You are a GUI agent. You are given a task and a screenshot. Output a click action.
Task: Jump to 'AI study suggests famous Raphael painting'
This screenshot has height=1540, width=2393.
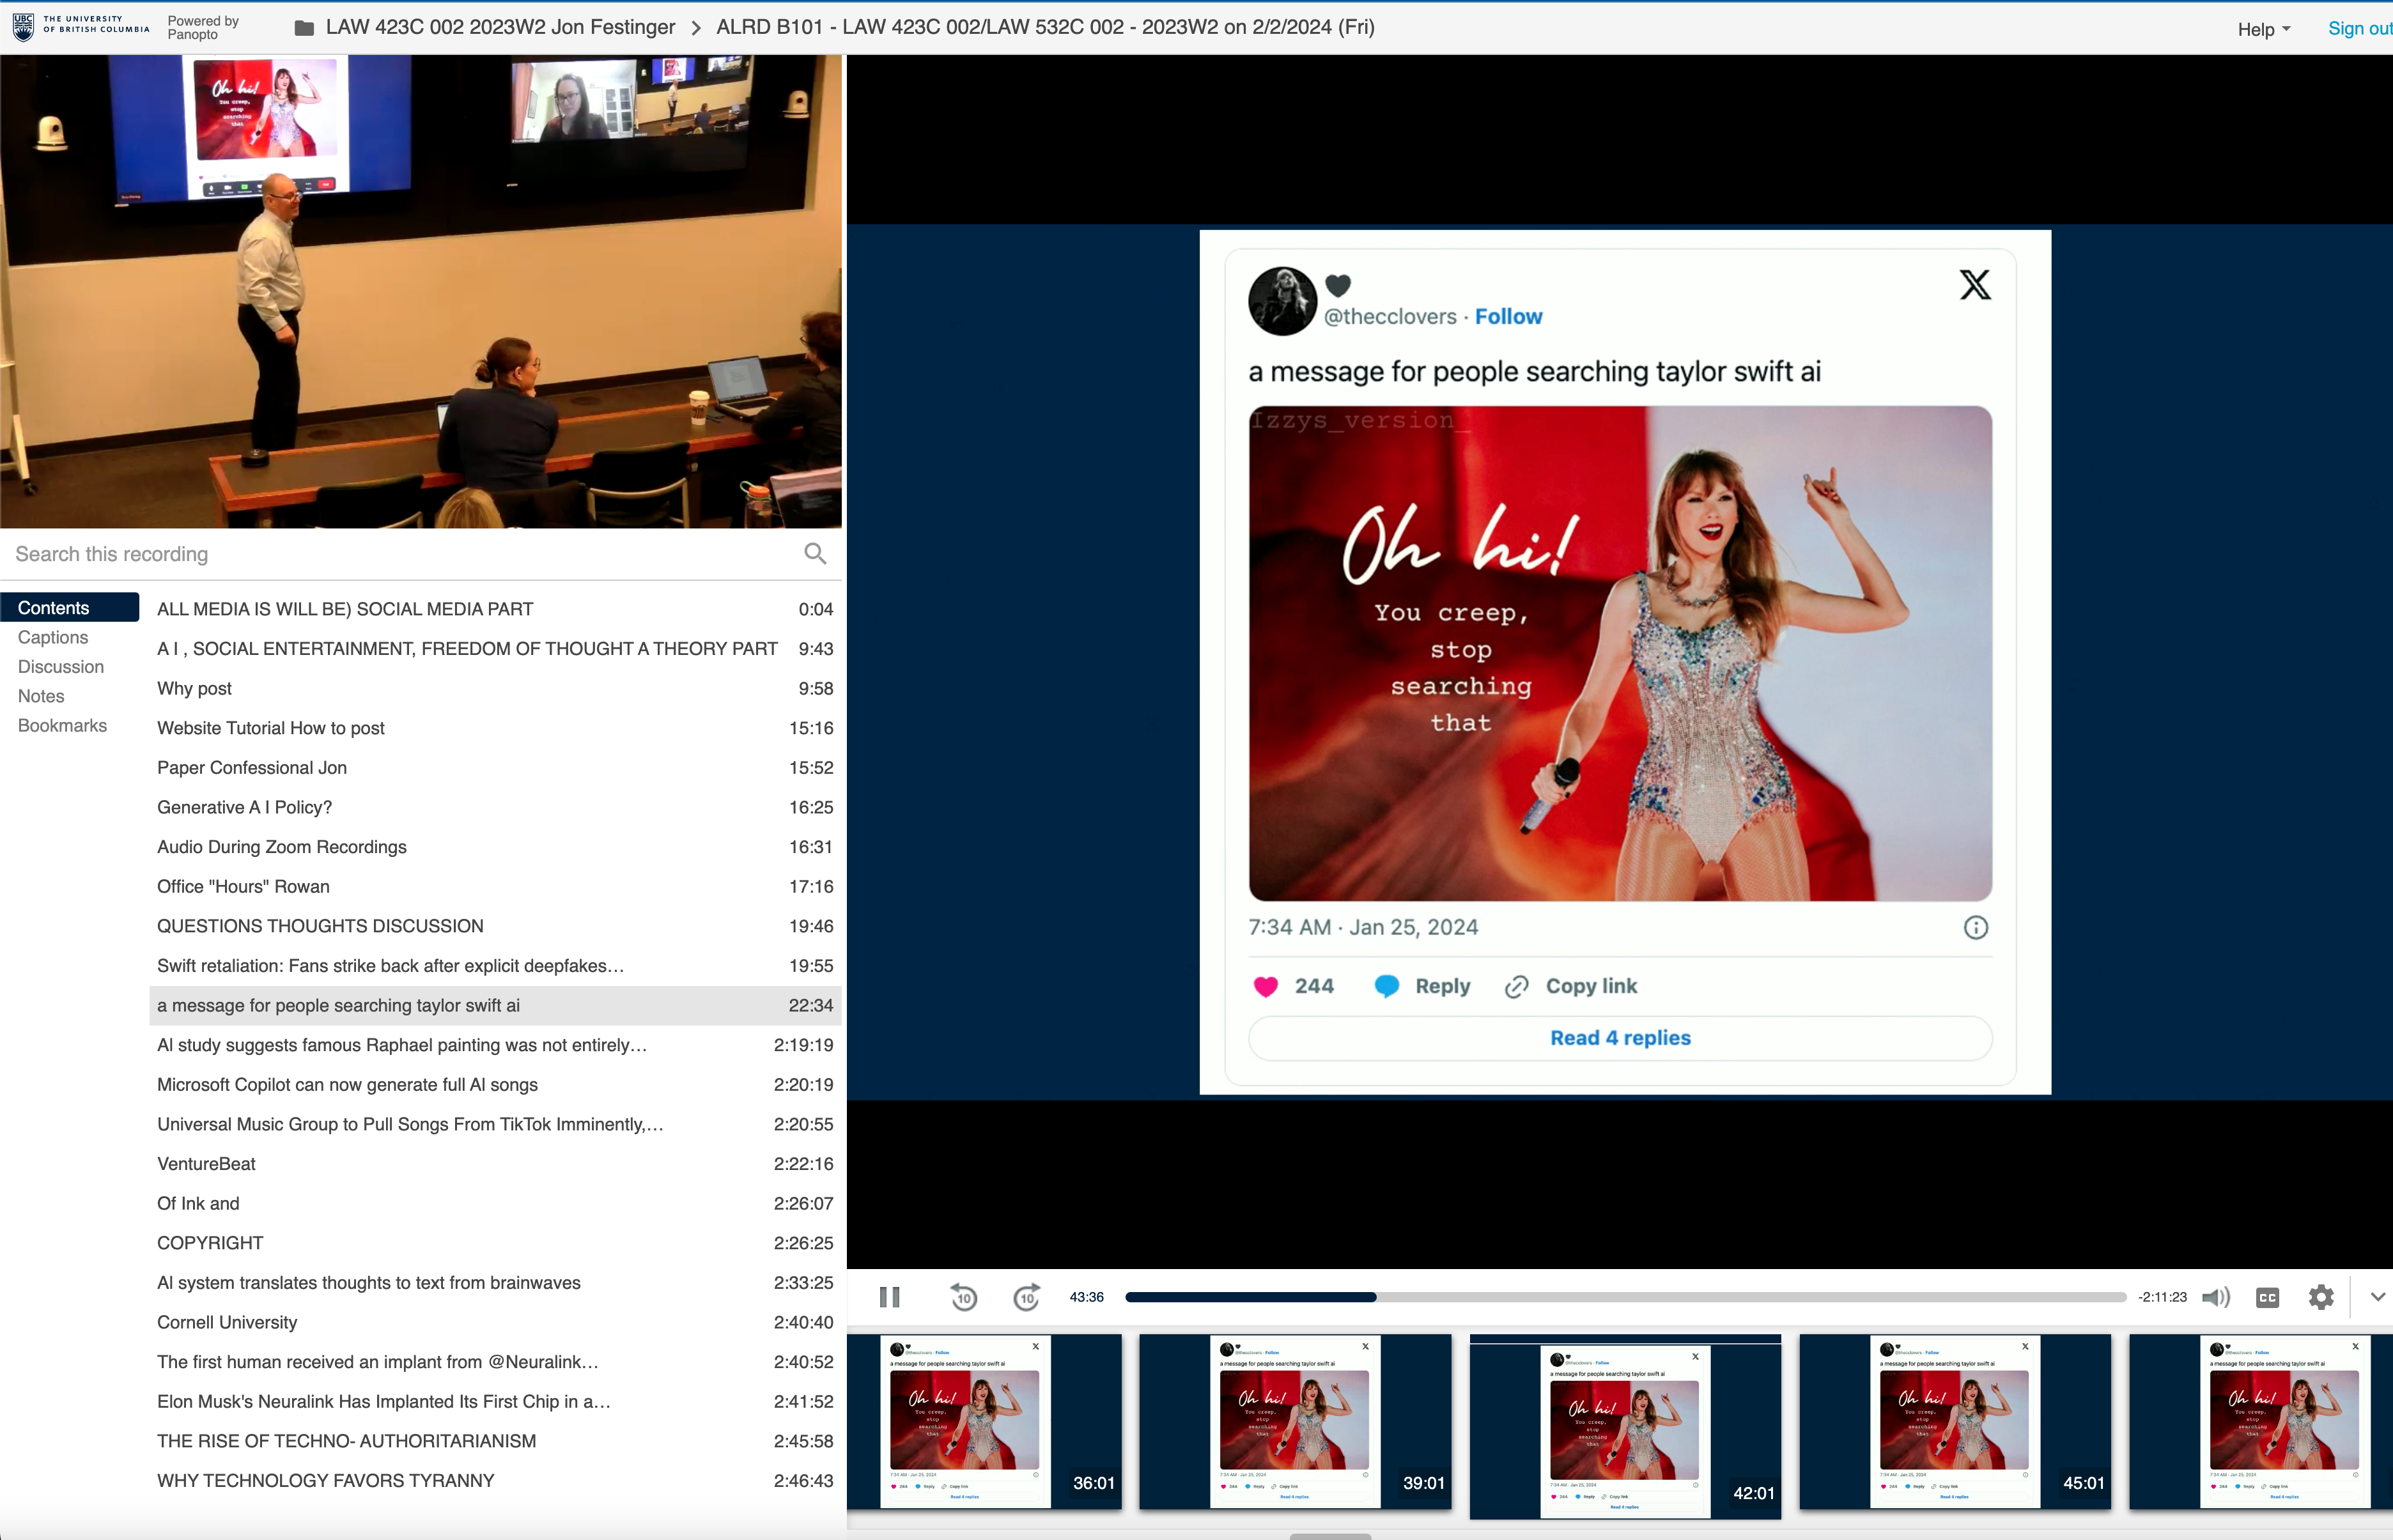(495, 1045)
